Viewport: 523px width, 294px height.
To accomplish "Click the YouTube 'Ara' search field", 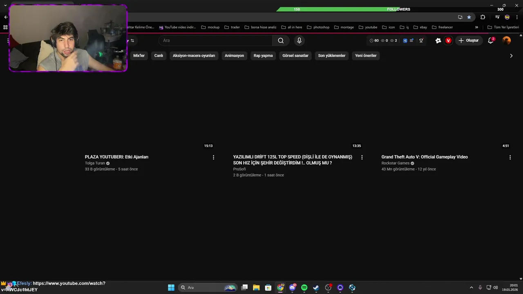I will pyautogui.click(x=216, y=40).
